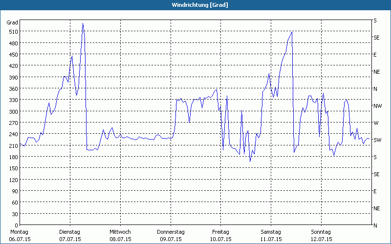The image size is (391, 244).
Task: Select the 'W' compass label
Action: pyautogui.click(x=376, y=123)
